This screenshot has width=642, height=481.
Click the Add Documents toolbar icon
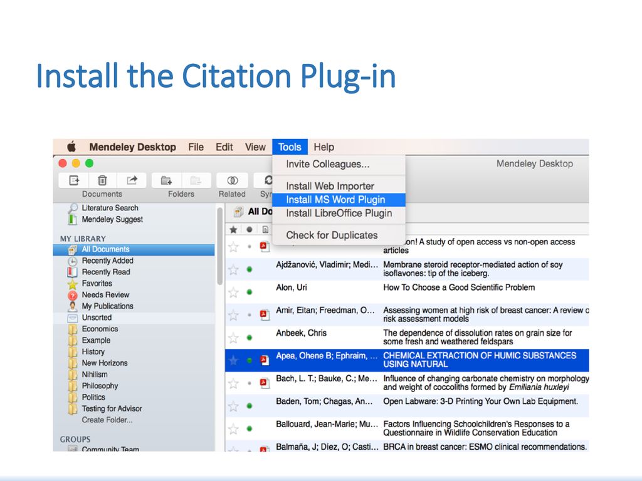74,180
